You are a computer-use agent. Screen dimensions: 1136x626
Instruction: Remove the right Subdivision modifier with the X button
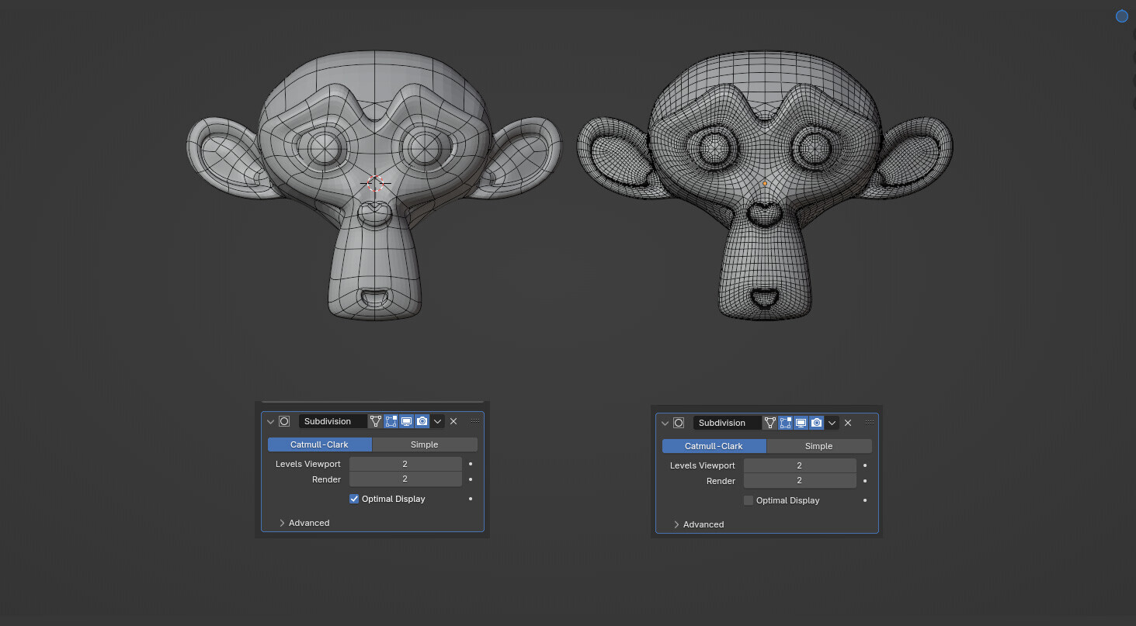coord(847,423)
